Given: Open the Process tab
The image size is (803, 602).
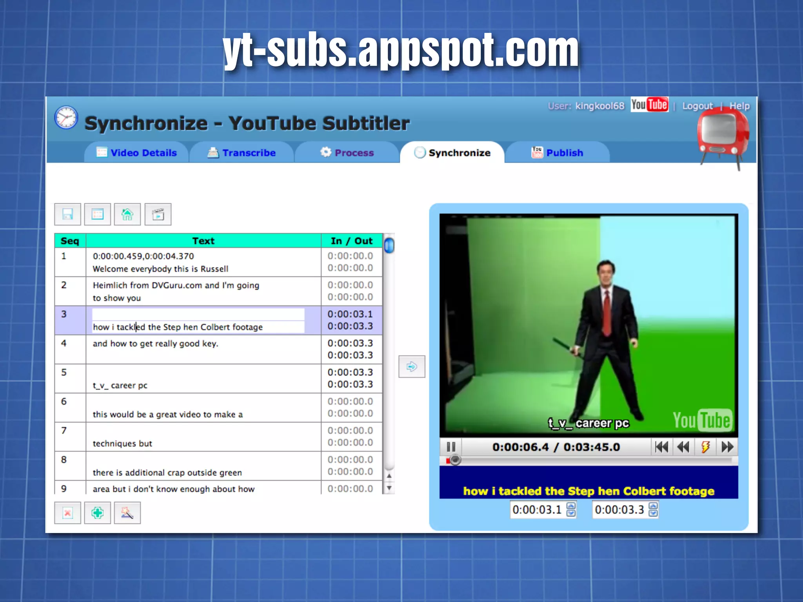Looking at the screenshot, I should (x=347, y=152).
